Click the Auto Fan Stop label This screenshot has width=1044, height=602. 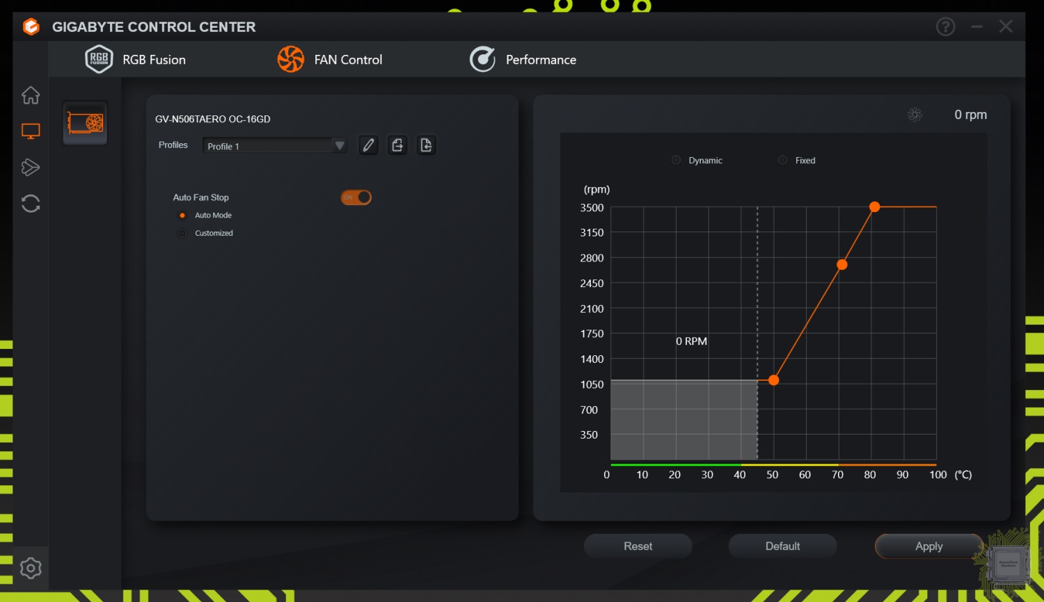[x=200, y=197]
